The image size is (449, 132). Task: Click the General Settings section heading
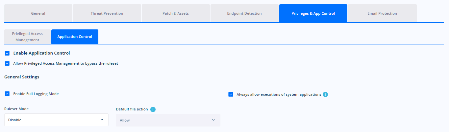(22, 77)
